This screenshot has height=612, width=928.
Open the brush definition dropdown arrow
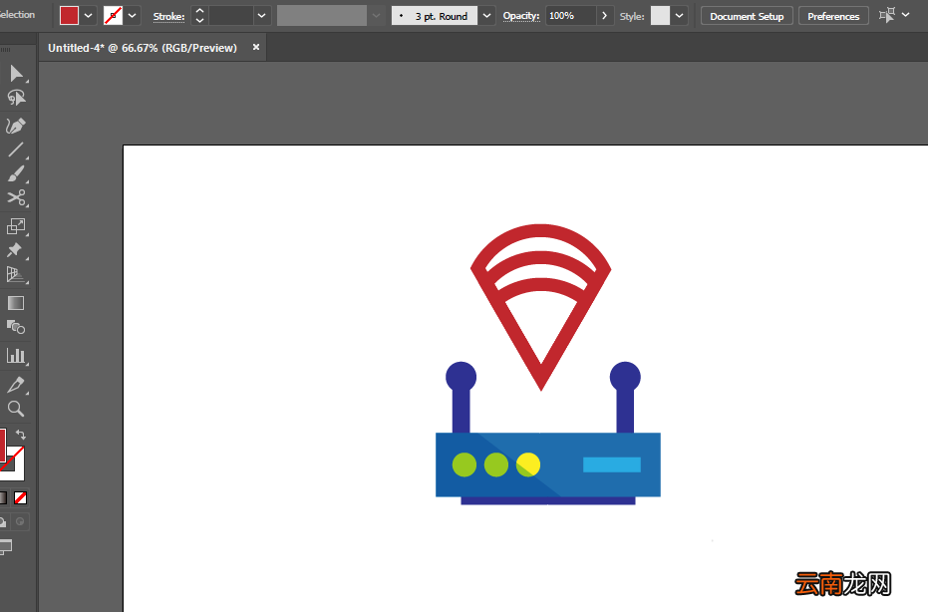[486, 16]
